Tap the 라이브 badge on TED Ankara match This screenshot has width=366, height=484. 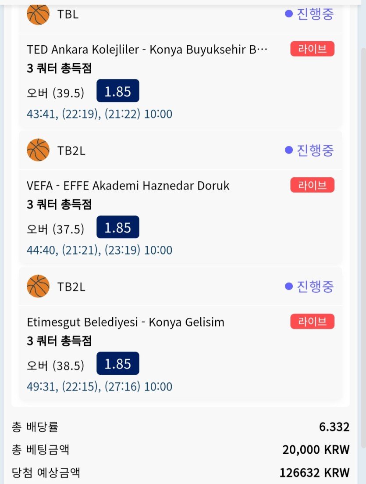point(312,49)
